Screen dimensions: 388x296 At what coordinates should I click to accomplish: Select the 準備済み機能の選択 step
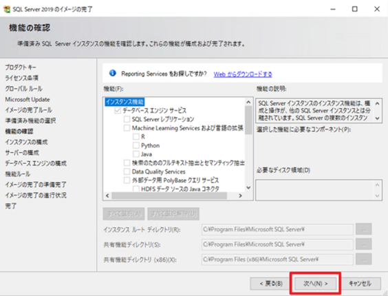pos(30,120)
